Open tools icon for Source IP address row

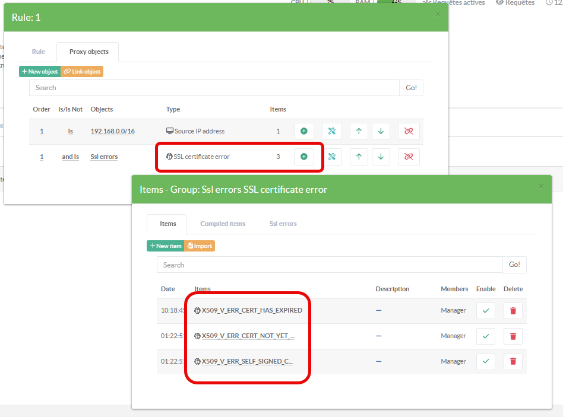tap(331, 131)
